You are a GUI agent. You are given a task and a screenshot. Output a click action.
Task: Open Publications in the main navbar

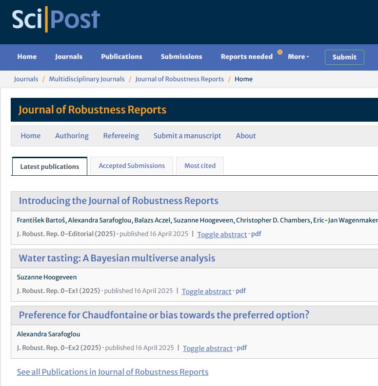(121, 56)
